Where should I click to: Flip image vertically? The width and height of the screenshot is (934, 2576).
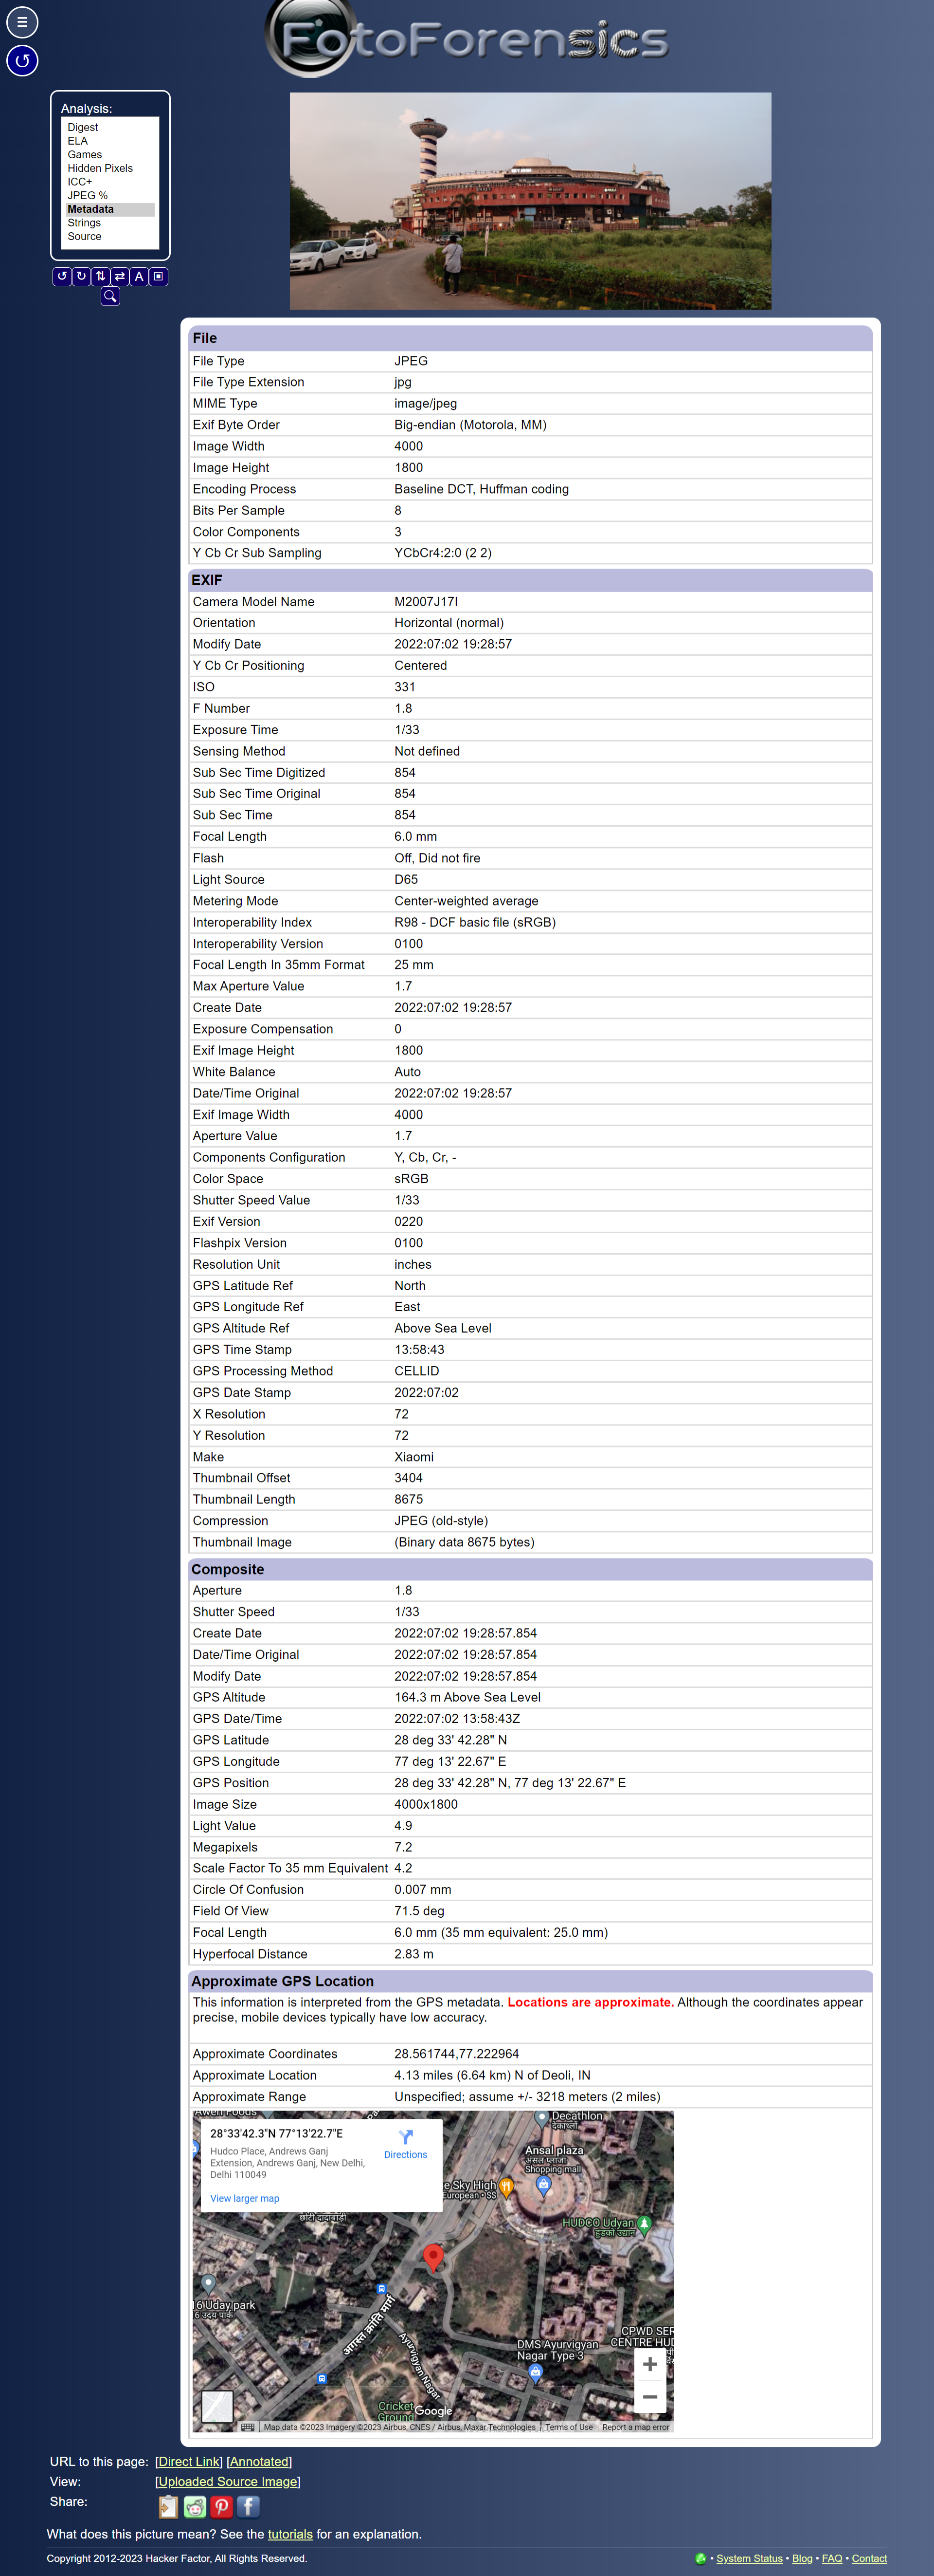pyautogui.click(x=100, y=277)
